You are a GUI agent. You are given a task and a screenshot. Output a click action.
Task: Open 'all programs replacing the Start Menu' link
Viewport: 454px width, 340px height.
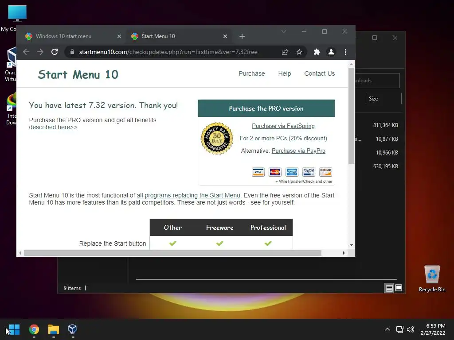point(188,195)
